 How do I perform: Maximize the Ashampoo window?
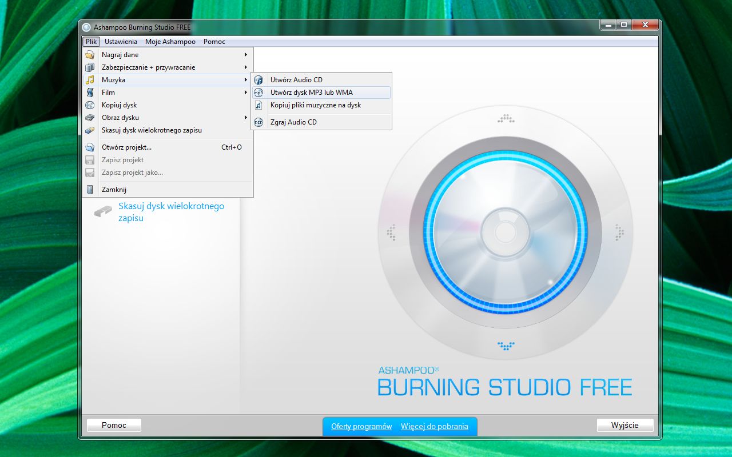(623, 25)
